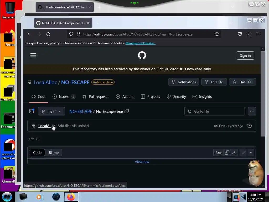This screenshot has height=202, width=269.
Task: Open the Issues tab
Action: (64, 97)
